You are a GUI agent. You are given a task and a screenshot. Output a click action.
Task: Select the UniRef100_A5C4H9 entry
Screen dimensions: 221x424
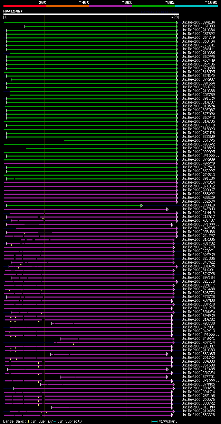coord(198,60)
